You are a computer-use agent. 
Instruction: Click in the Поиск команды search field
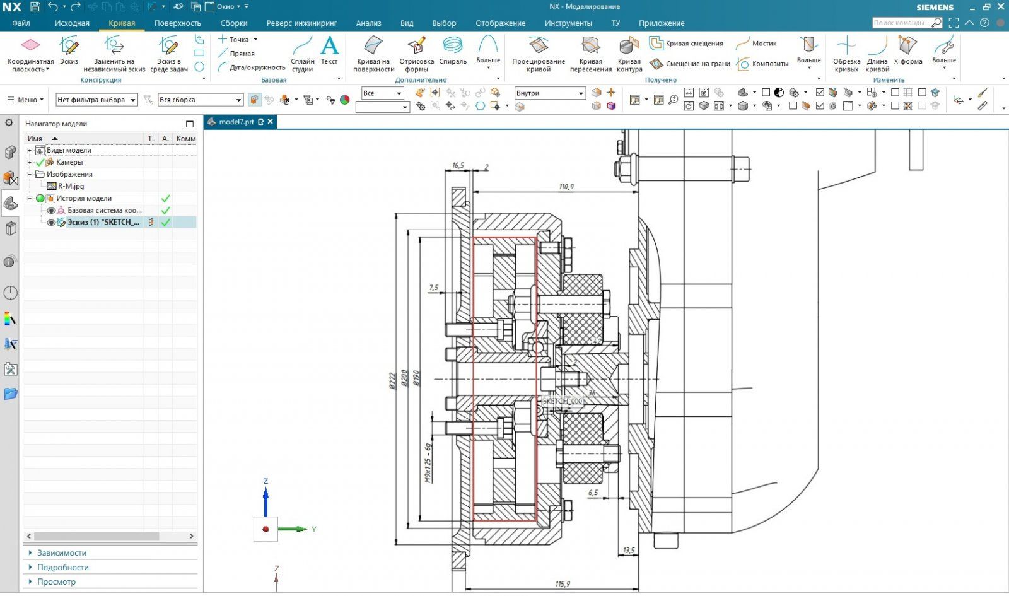(x=900, y=23)
